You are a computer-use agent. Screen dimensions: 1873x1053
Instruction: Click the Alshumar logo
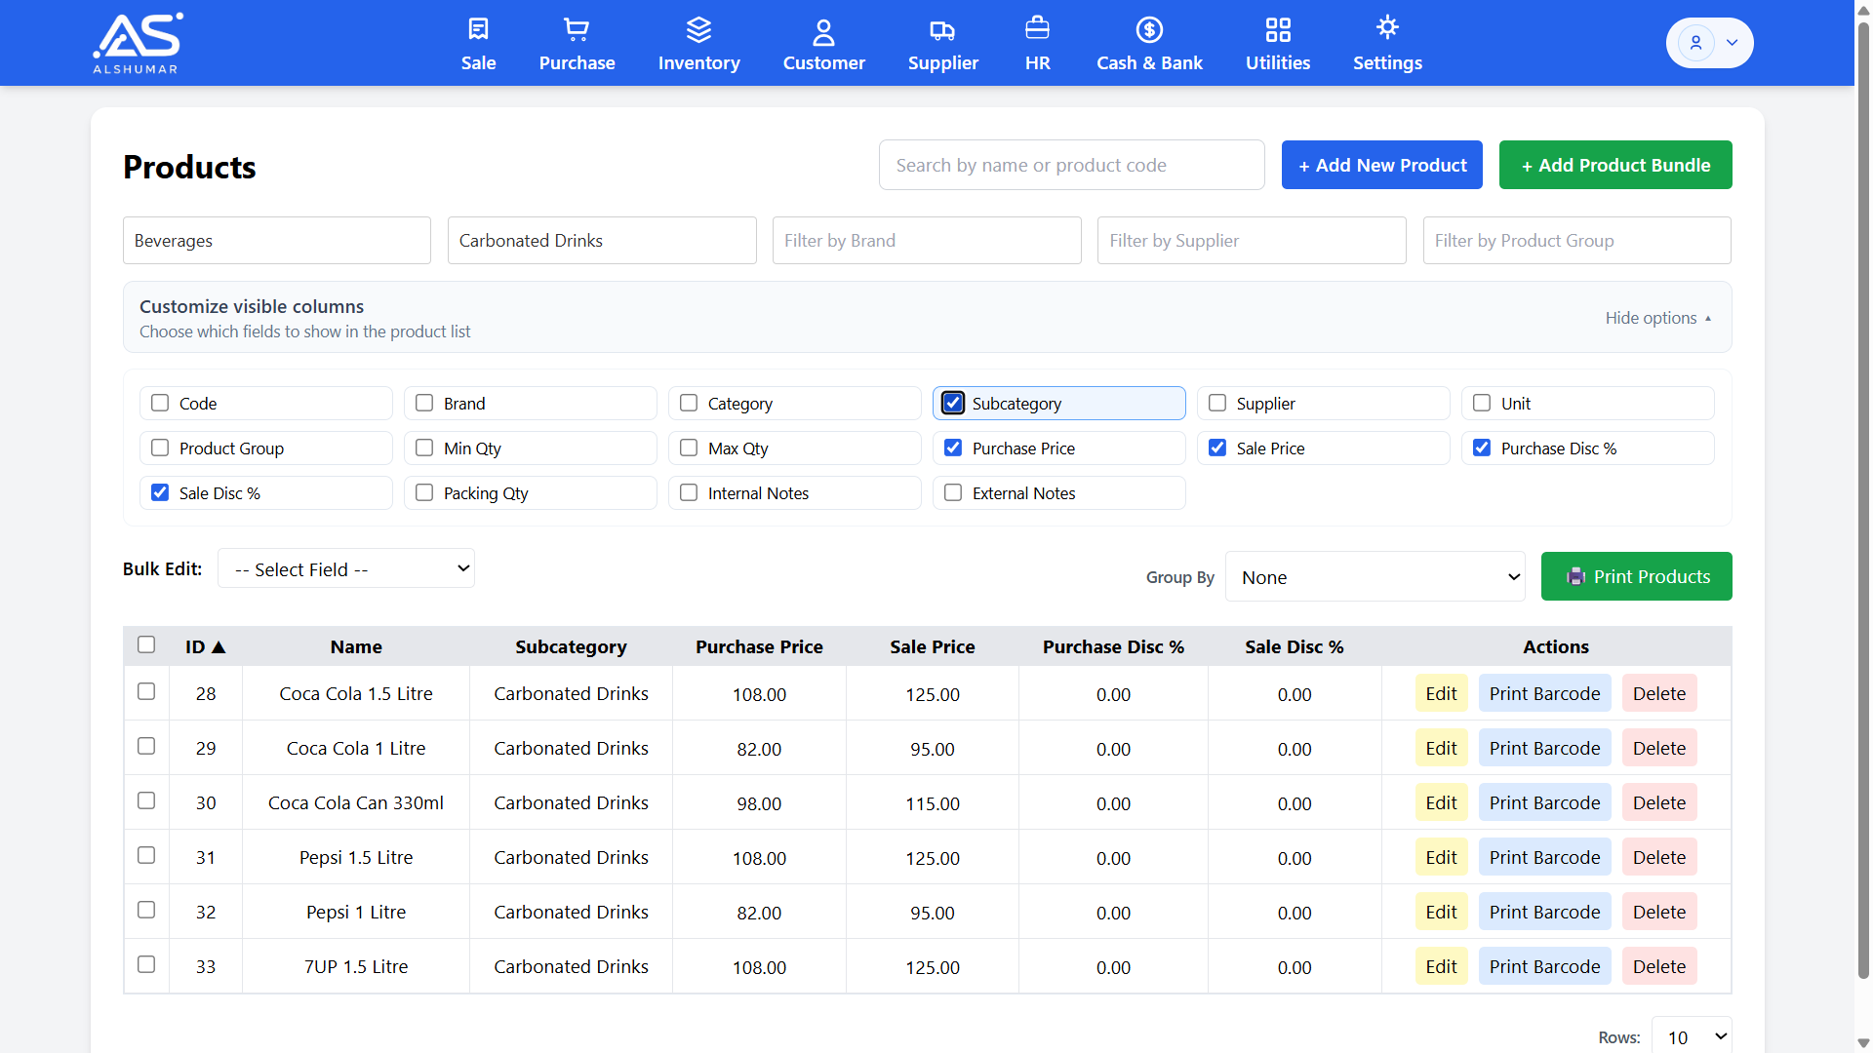[137, 43]
